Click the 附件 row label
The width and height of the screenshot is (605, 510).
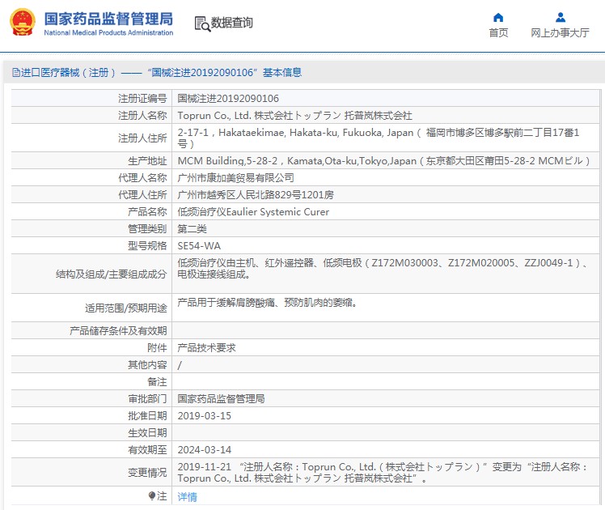157,348
